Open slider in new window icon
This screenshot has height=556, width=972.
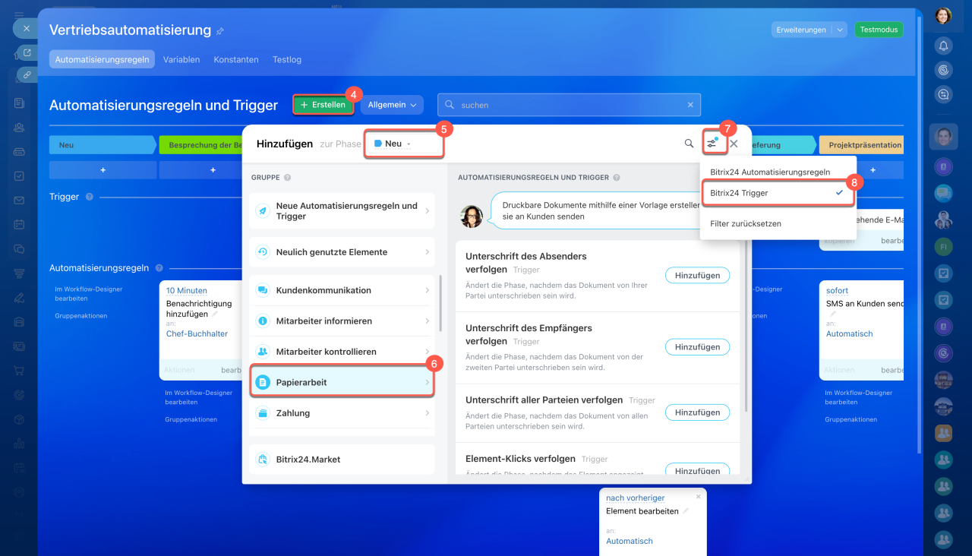tap(27, 53)
